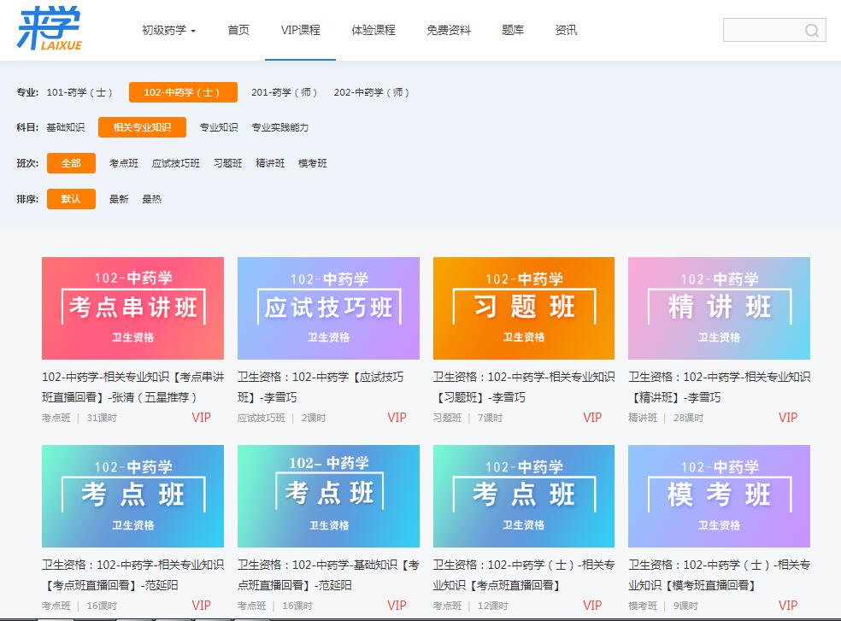The image size is (841, 621).
Task: Sort courses by 最热
Action: (x=151, y=199)
